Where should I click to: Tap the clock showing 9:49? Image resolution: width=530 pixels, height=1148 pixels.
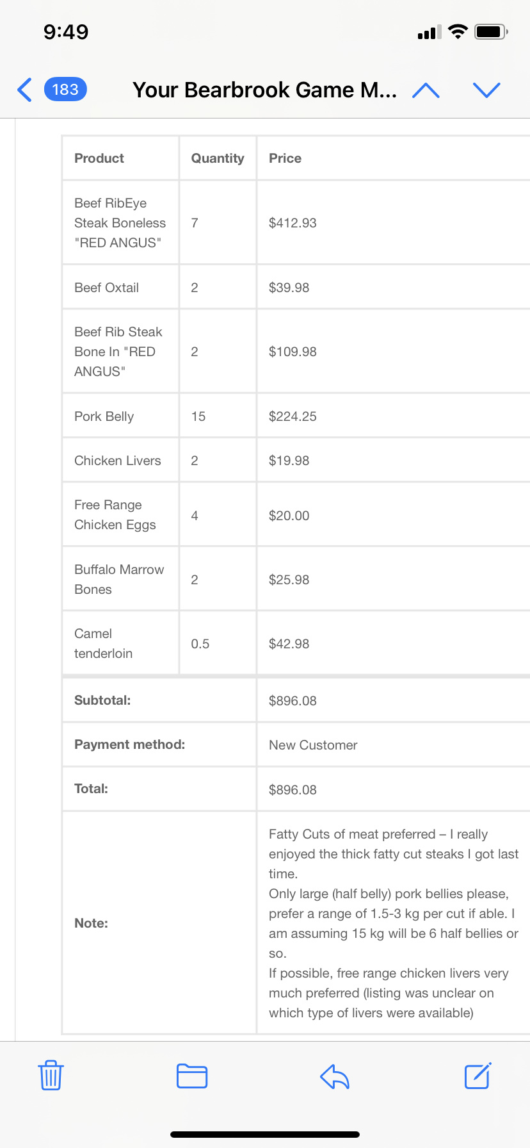pos(66,31)
